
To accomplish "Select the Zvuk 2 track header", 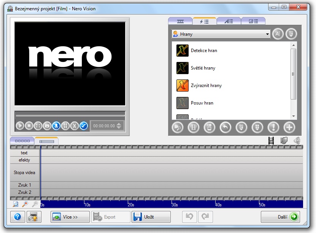I will pyautogui.click(x=25, y=192).
